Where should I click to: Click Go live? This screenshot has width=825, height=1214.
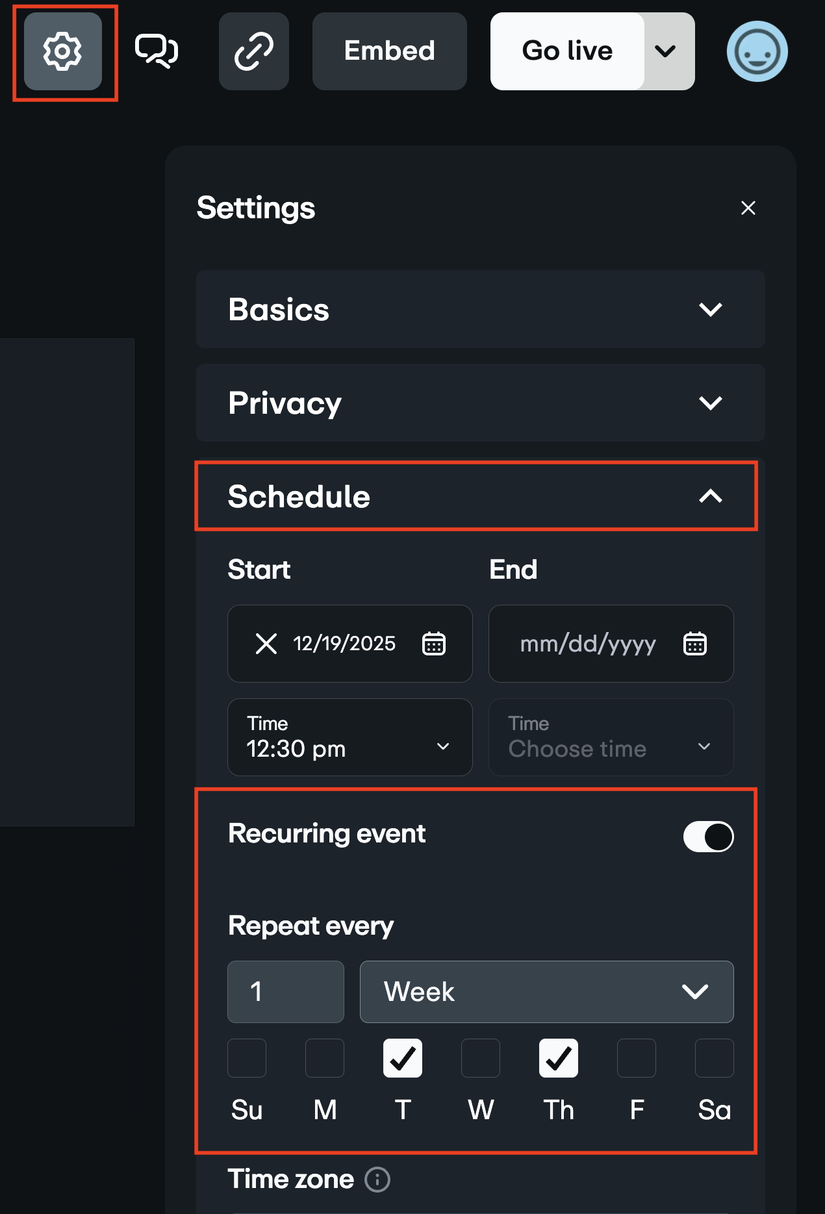coord(566,51)
